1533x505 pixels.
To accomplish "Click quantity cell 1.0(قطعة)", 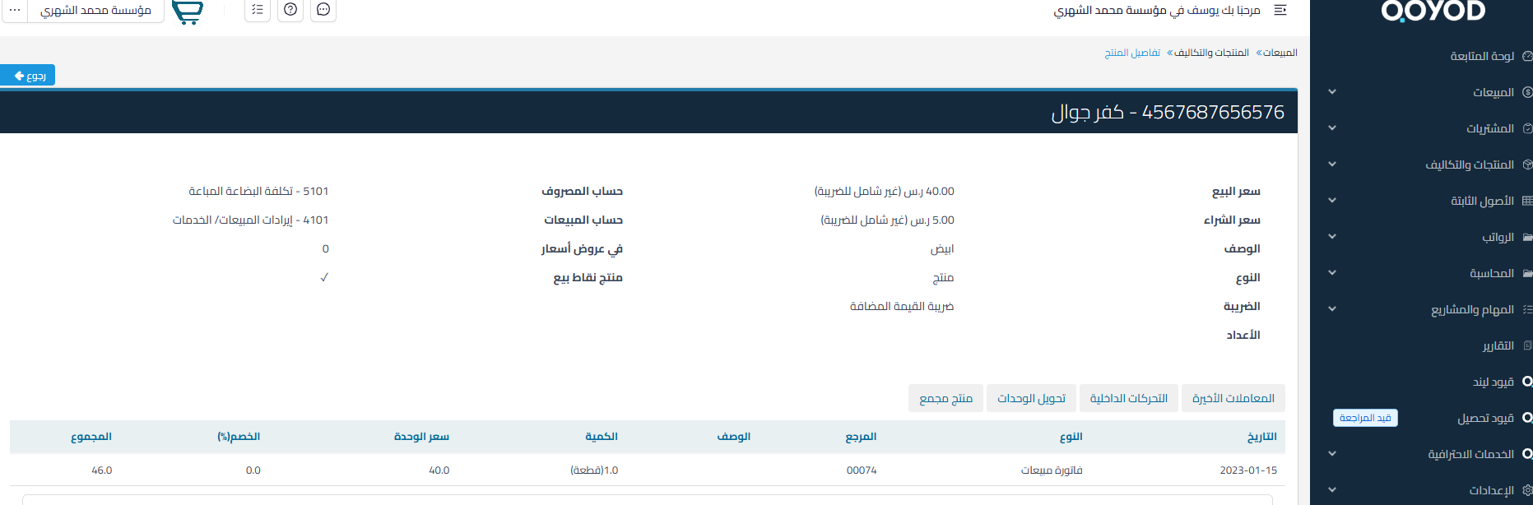I will [x=594, y=470].
